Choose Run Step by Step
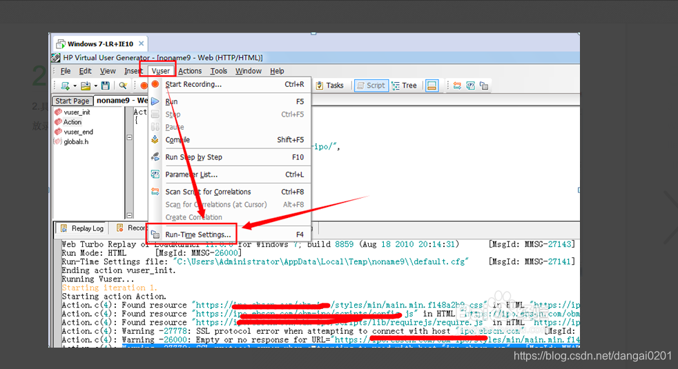Viewport: 678px width, 369px height. tap(230, 157)
